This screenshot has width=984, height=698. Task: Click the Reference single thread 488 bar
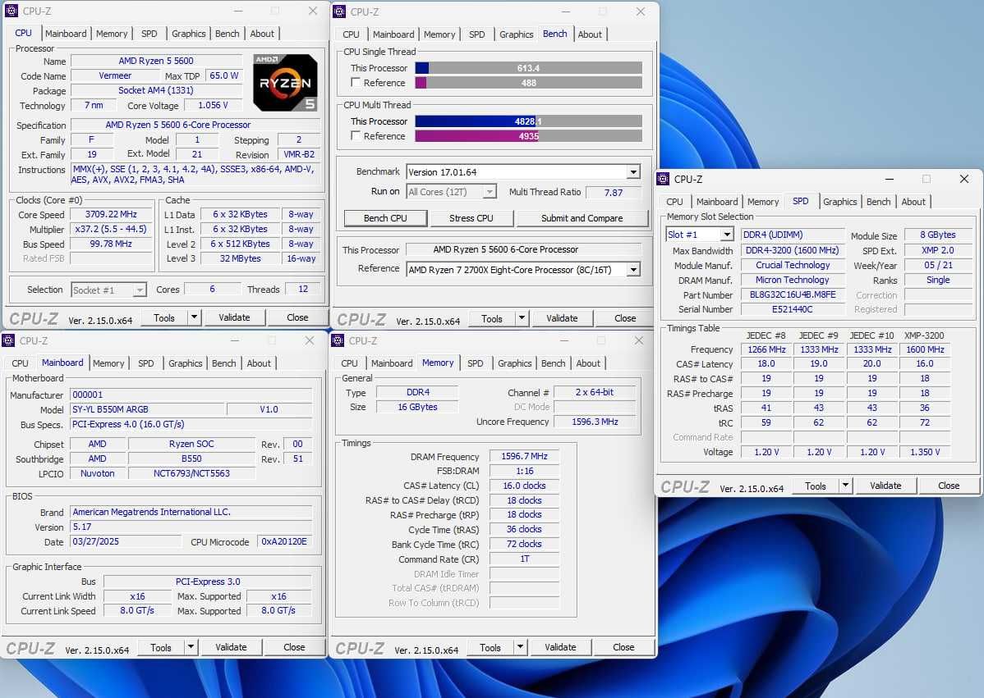(x=528, y=83)
